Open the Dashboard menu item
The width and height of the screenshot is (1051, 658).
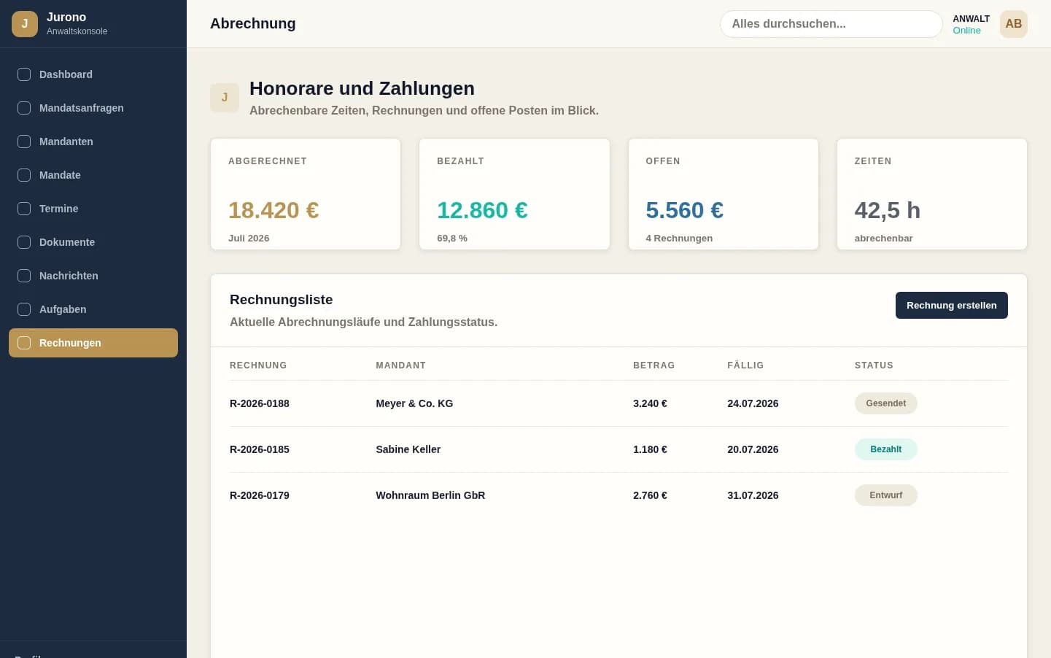[x=93, y=74]
